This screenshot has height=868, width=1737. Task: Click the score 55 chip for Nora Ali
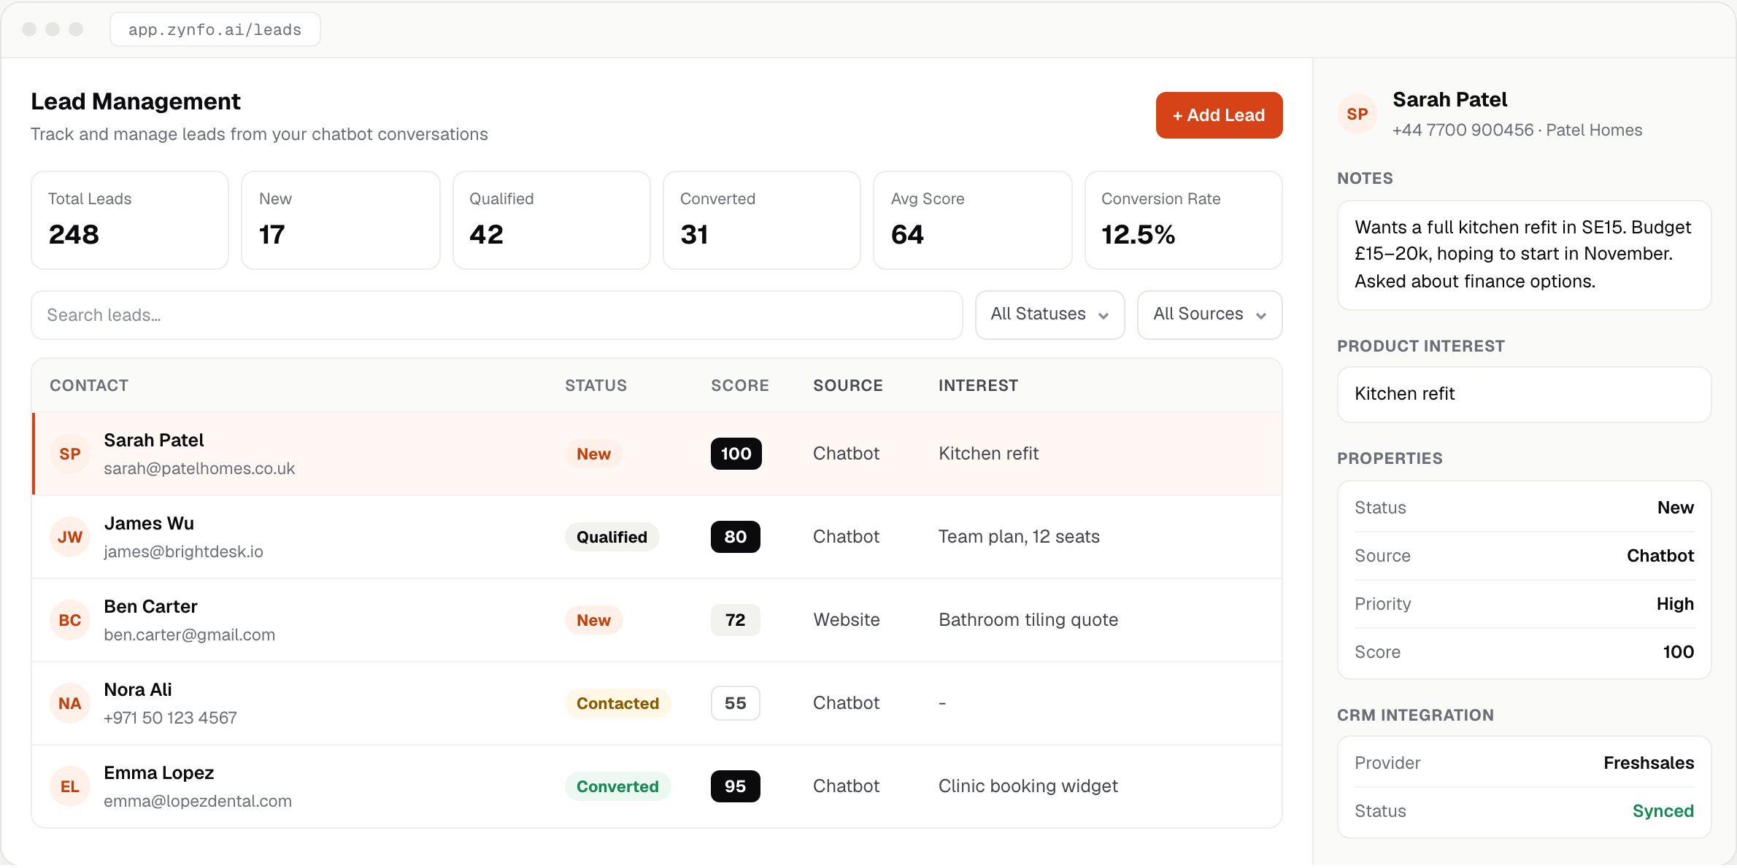click(x=736, y=703)
